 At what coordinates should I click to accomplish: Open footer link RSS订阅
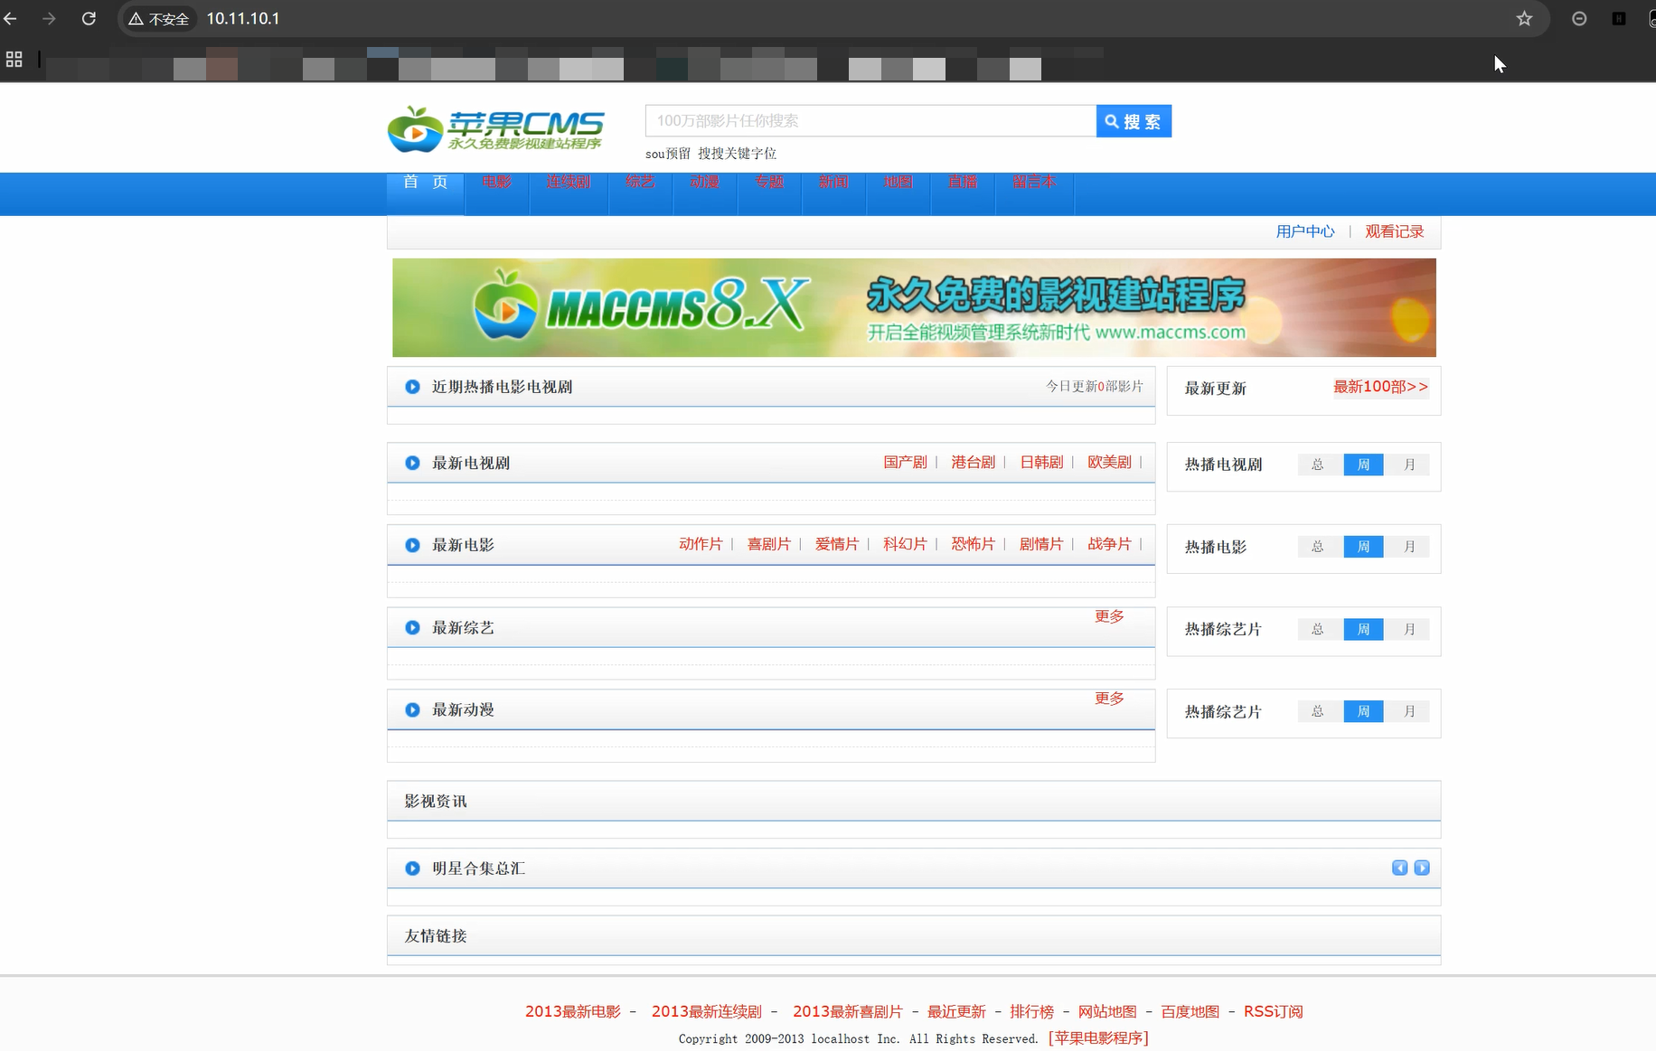(1274, 1011)
